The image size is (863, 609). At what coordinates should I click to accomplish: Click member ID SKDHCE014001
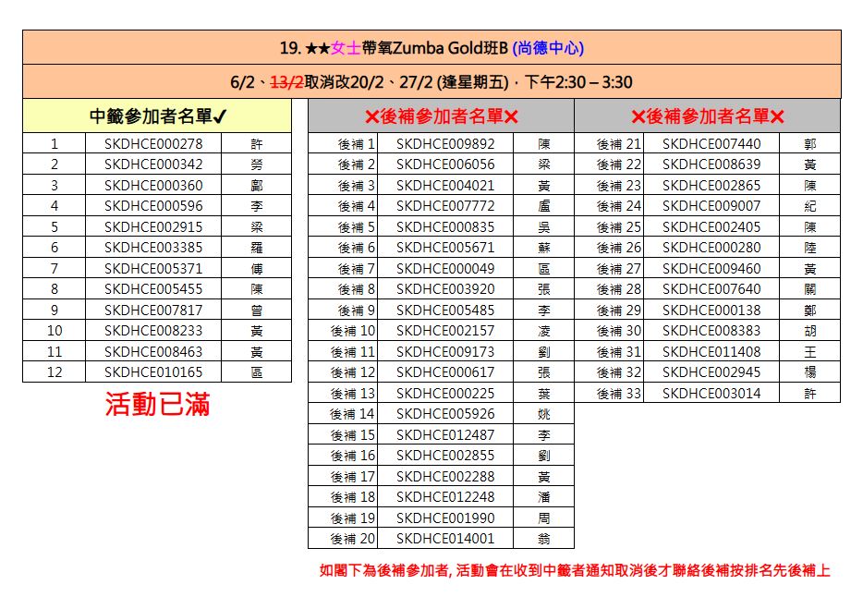(x=445, y=539)
